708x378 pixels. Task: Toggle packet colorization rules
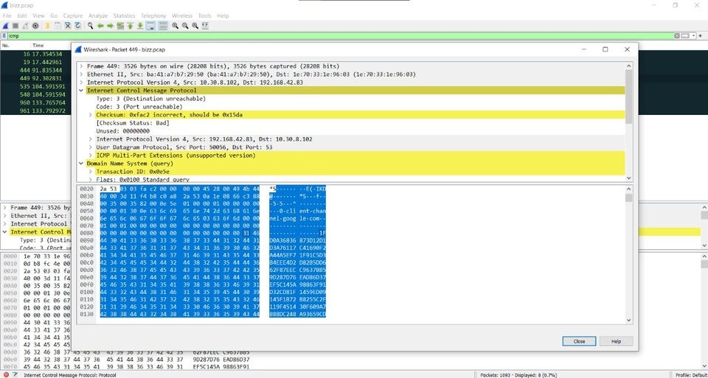coord(162,26)
